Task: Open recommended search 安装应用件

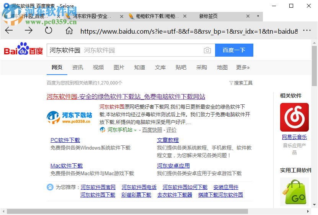Action: point(226,187)
